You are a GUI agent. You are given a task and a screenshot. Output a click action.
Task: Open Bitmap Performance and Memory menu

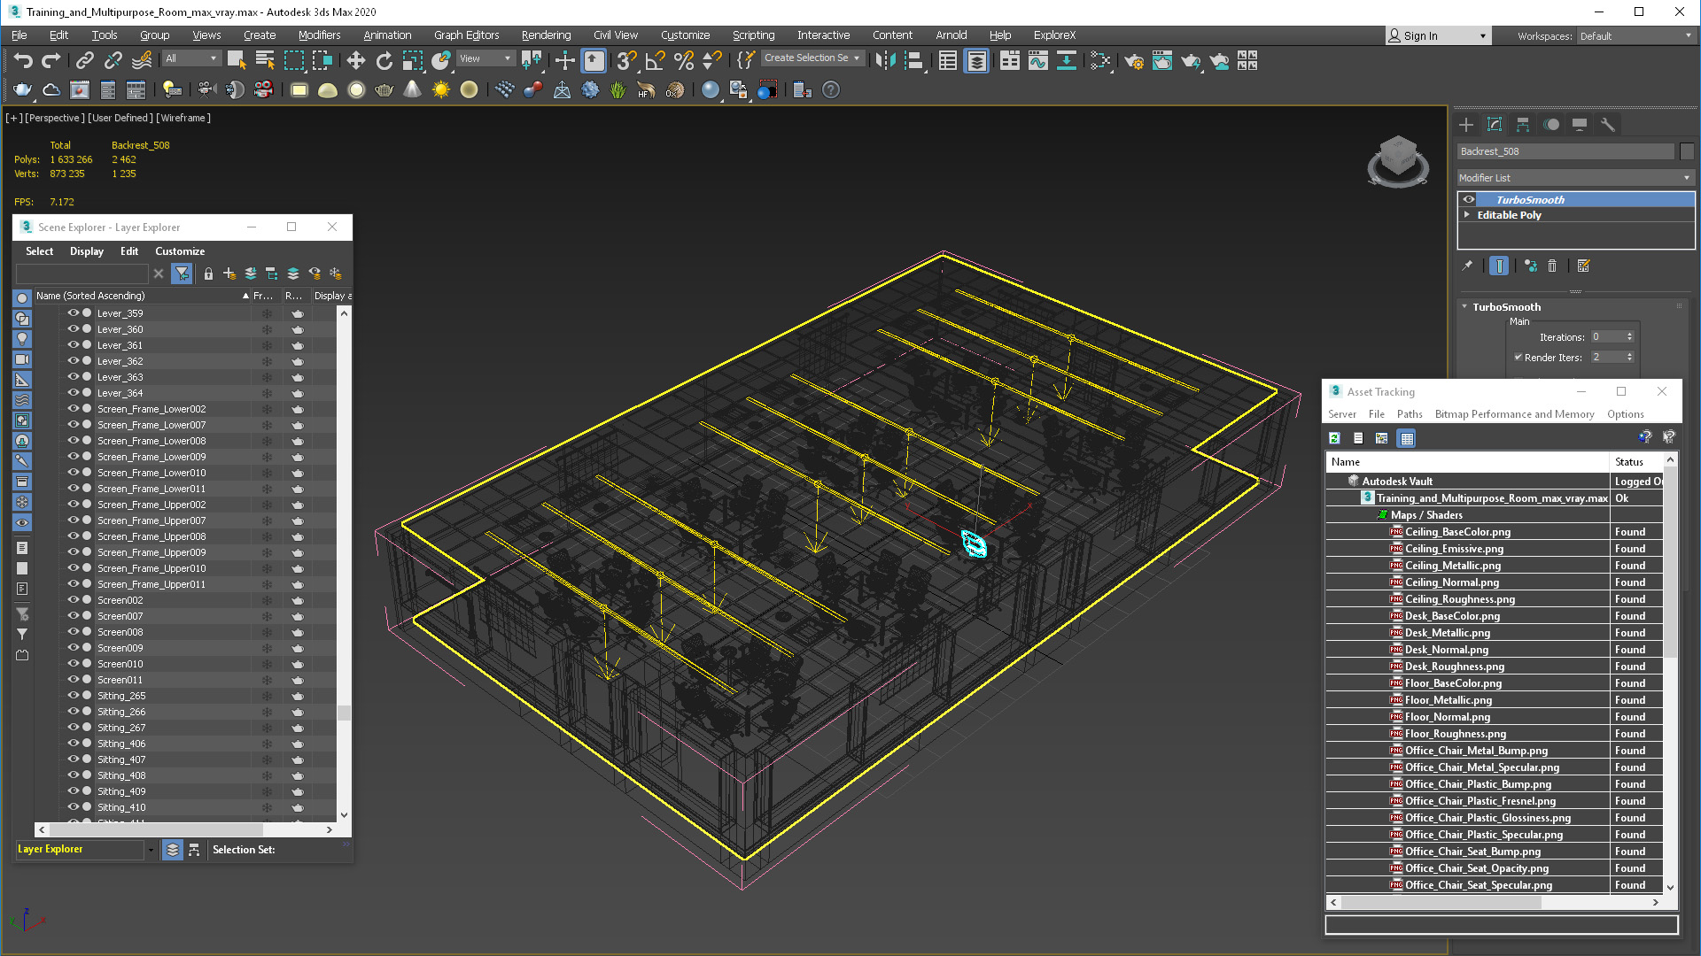(1514, 414)
